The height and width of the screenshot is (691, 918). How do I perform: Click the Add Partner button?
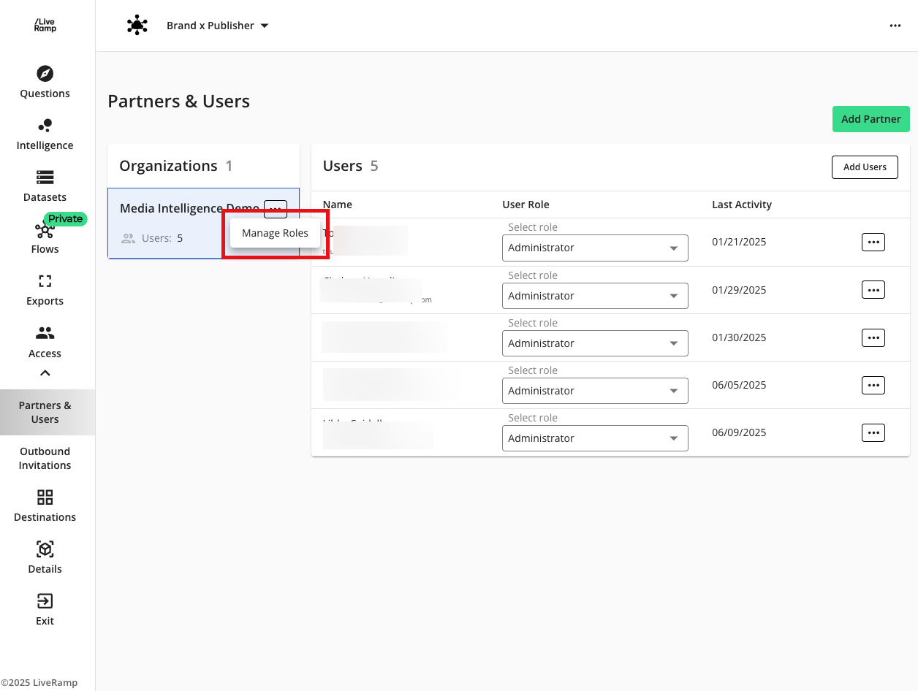pos(870,119)
